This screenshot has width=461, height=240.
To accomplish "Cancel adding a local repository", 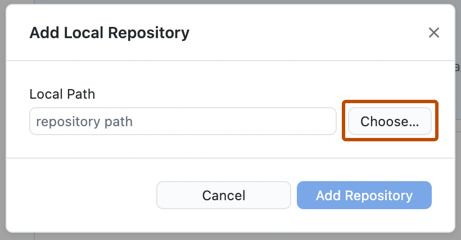I will click(224, 195).
